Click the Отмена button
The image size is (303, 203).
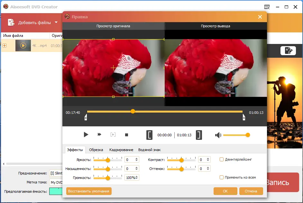[x=251, y=191]
